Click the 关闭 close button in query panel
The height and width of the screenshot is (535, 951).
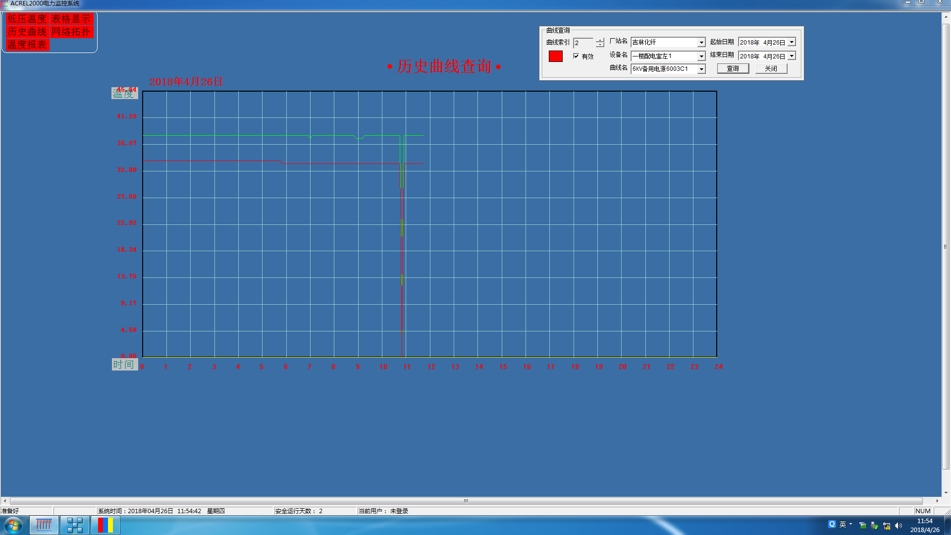coord(771,69)
